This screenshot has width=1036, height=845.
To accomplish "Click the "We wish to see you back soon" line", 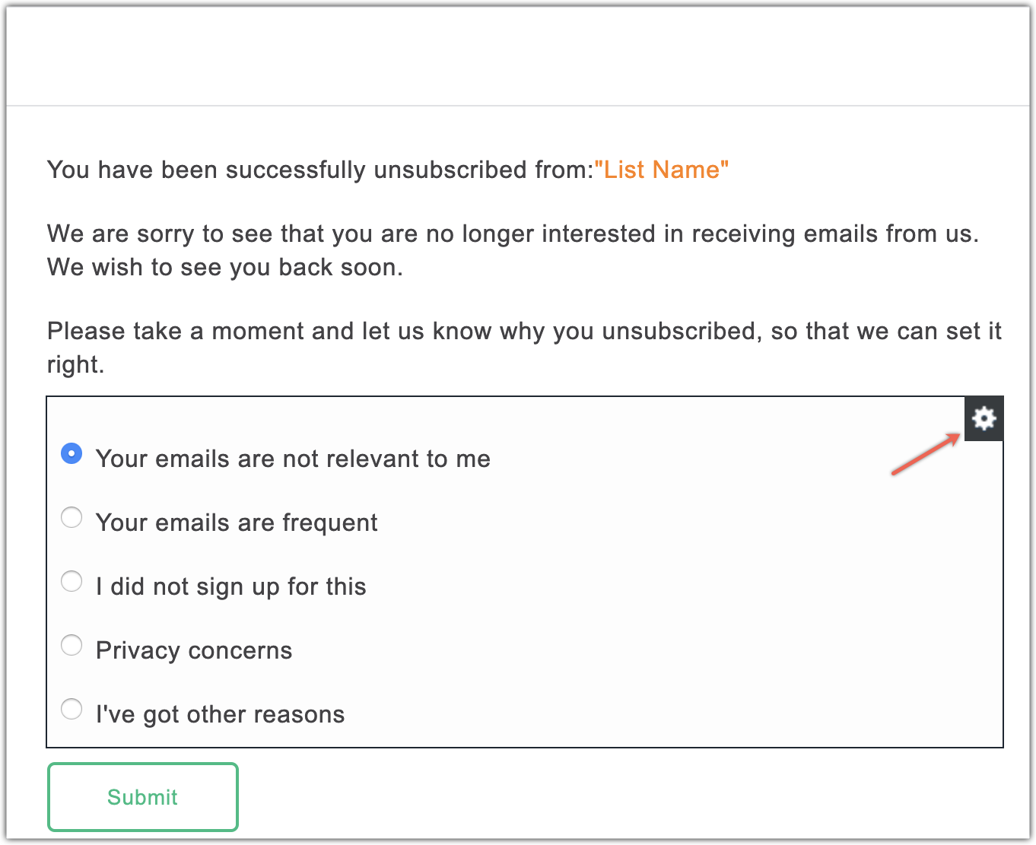I will 225,268.
